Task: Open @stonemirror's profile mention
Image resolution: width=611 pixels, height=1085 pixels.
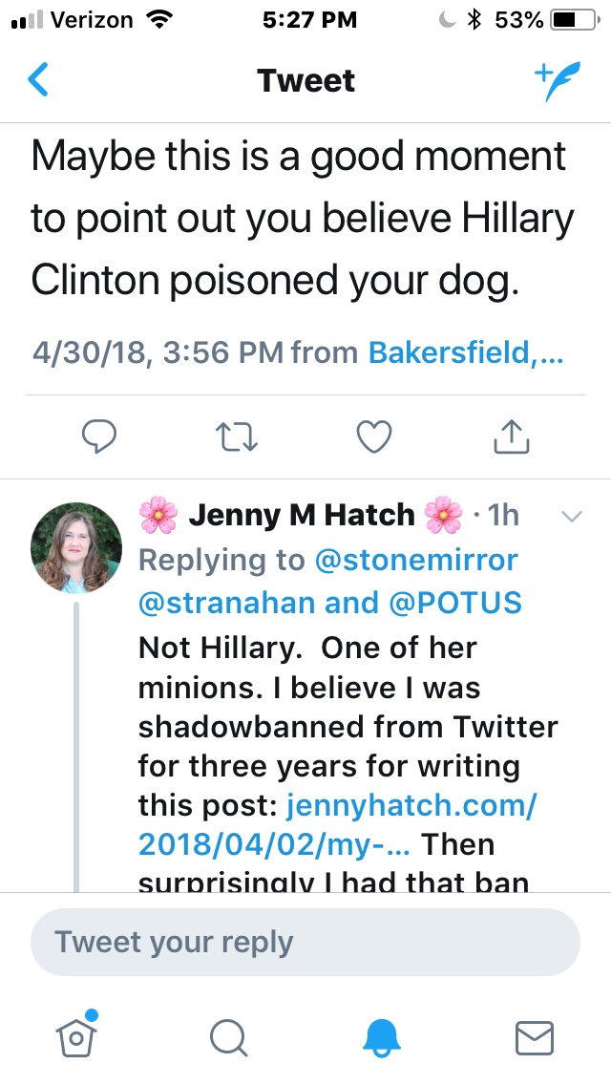Action: 417,560
